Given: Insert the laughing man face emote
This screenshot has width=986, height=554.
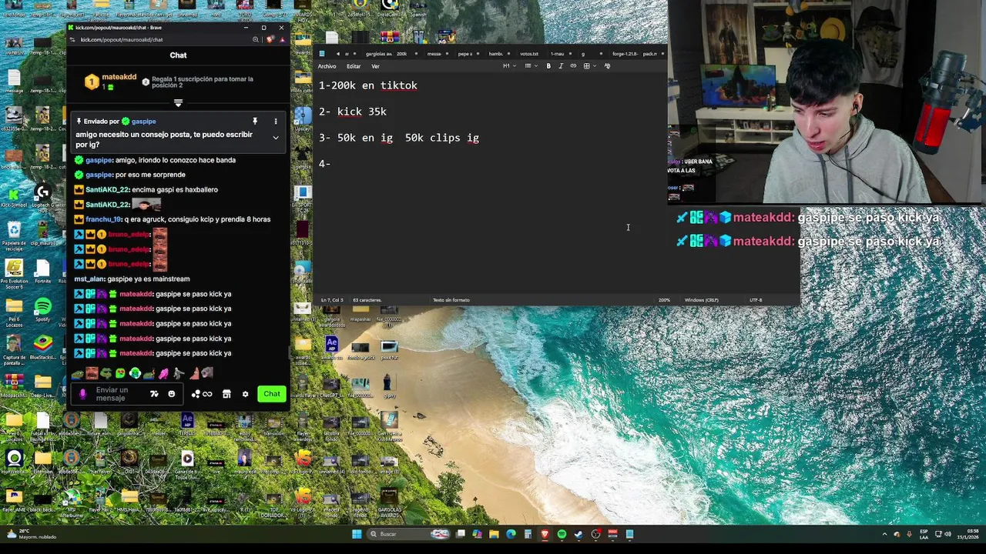Looking at the screenshot, I should pos(92,373).
